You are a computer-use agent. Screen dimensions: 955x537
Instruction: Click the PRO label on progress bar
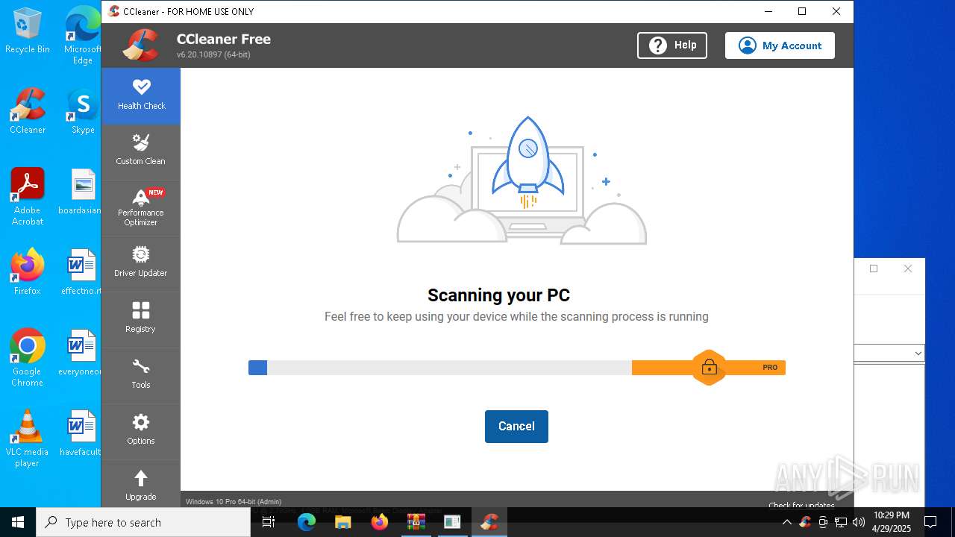[770, 367]
